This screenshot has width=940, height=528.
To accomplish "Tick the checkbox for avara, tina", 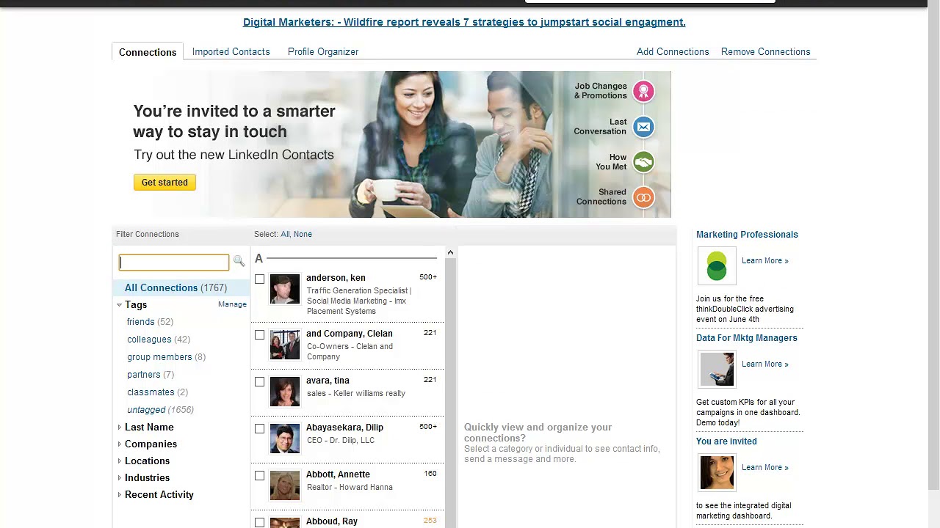I will (x=259, y=381).
